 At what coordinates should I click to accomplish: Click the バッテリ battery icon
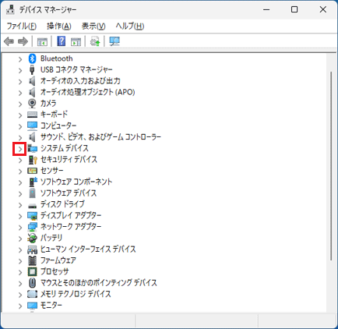[32, 238]
